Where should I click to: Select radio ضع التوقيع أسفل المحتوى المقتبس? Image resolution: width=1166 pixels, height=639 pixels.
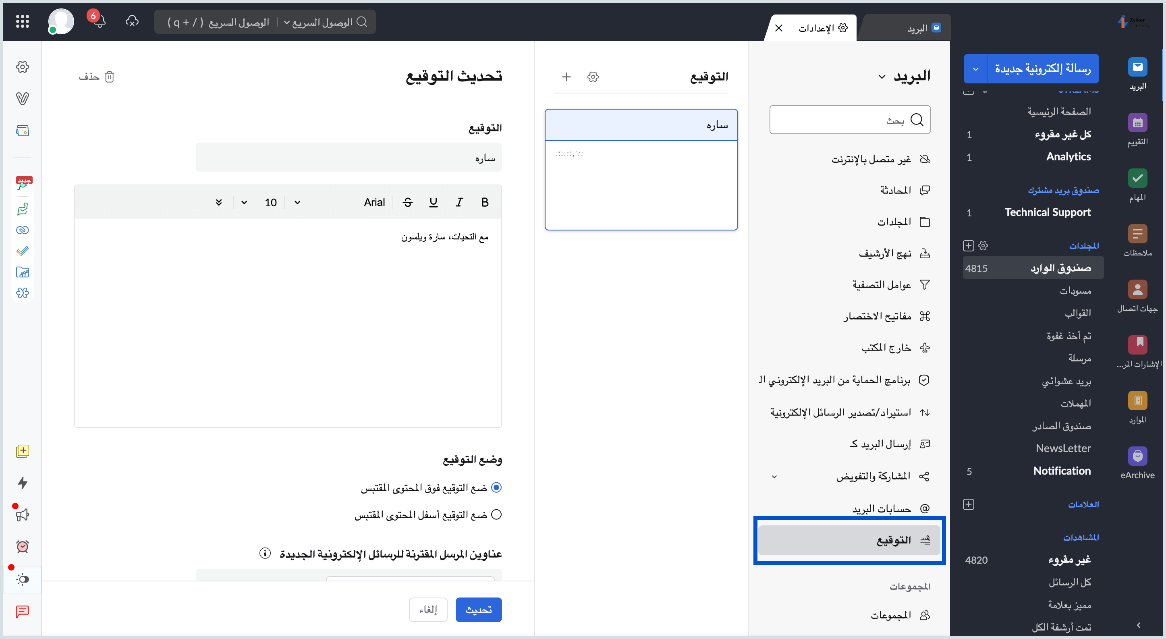[x=496, y=515]
